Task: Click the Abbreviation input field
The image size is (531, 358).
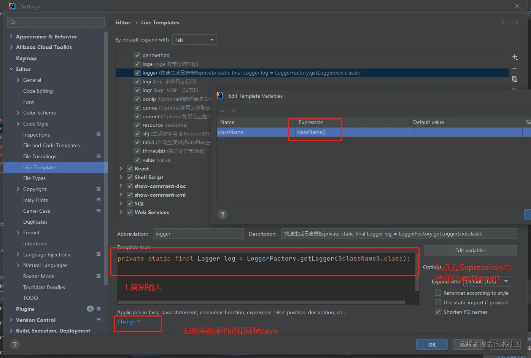Action: point(198,234)
